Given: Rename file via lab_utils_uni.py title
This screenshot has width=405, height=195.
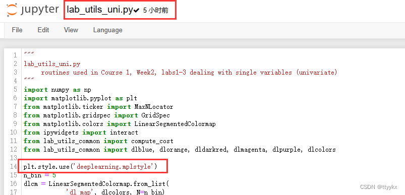Looking at the screenshot, I should tap(99, 10).
